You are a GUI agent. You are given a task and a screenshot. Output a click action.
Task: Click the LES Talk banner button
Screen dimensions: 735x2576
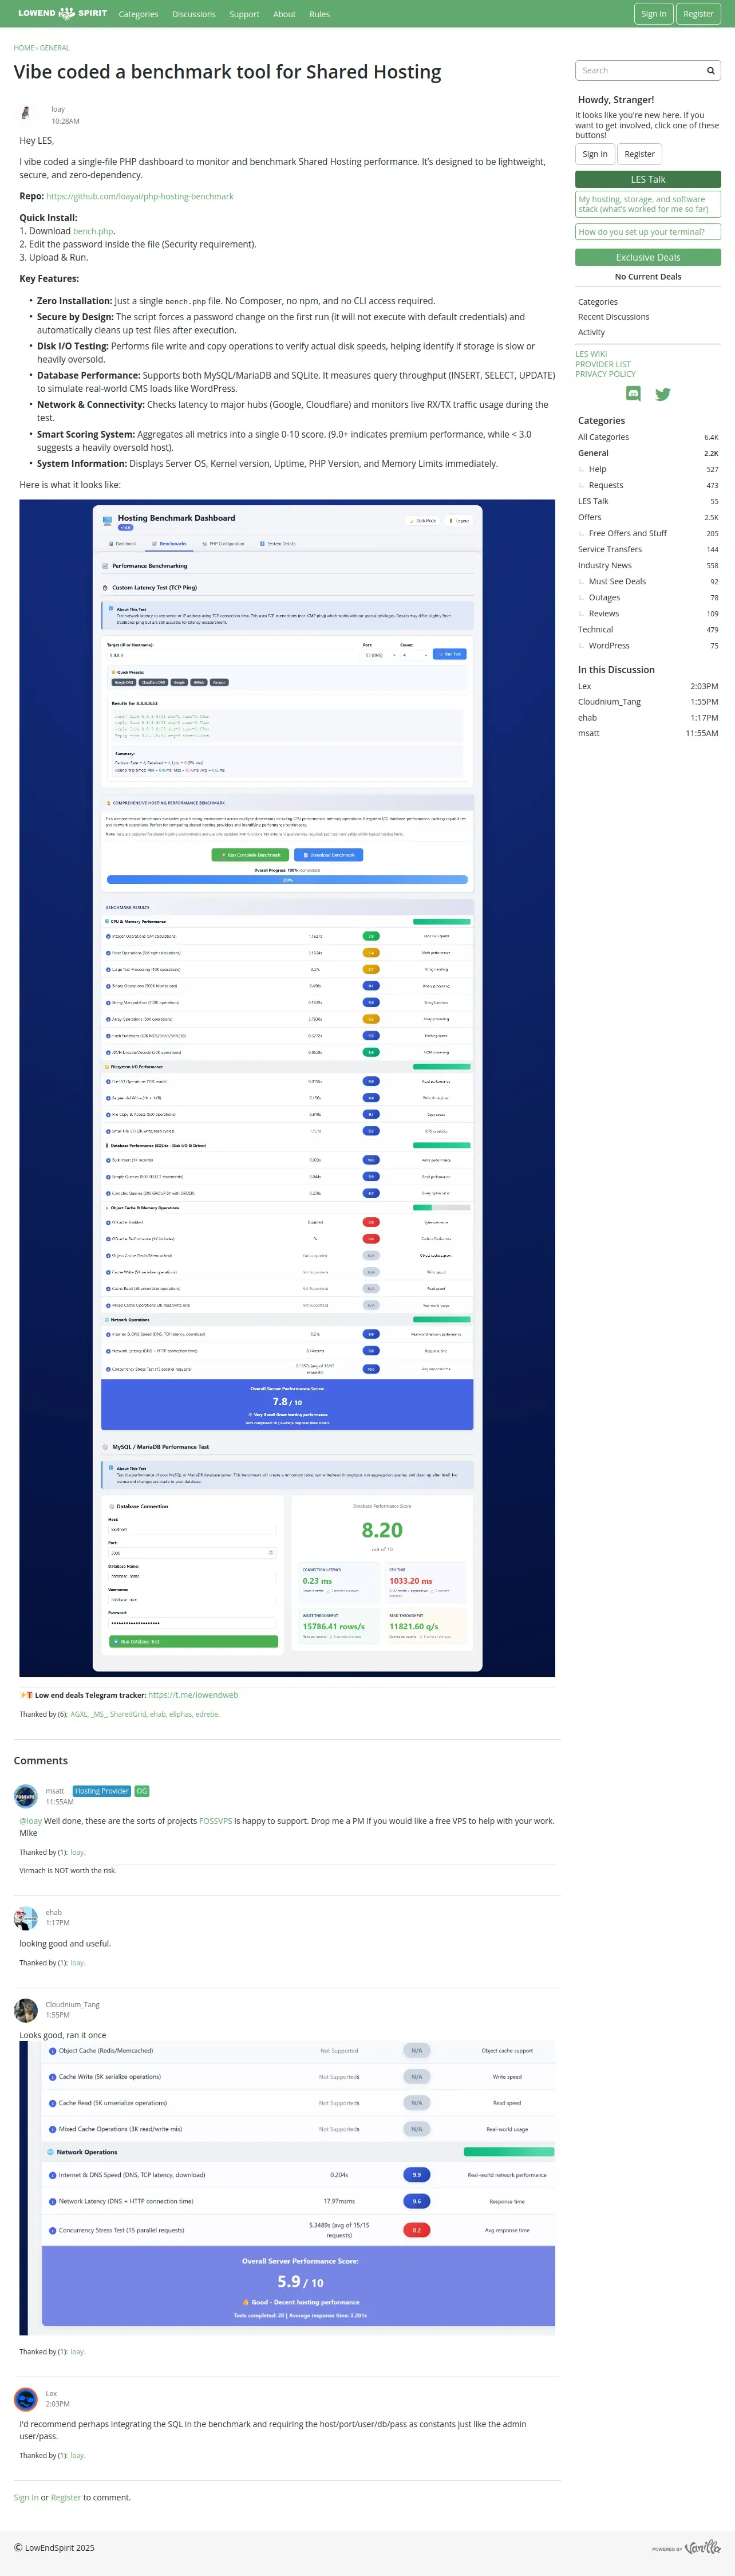pos(648,179)
